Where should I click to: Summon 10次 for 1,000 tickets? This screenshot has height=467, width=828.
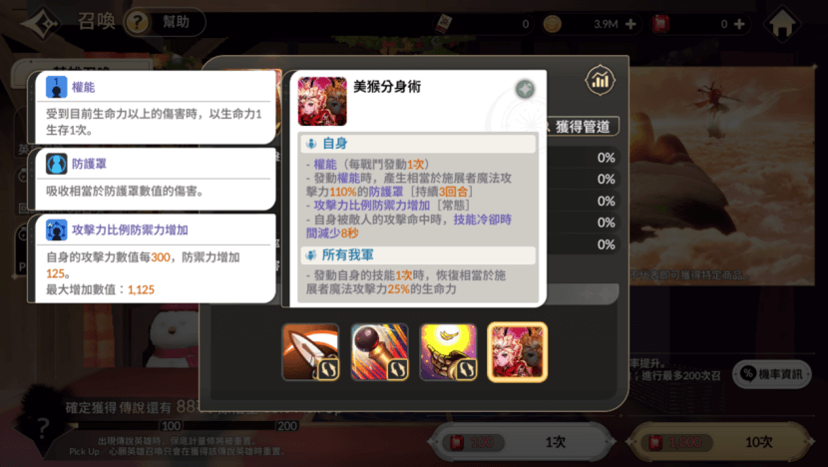(720, 442)
